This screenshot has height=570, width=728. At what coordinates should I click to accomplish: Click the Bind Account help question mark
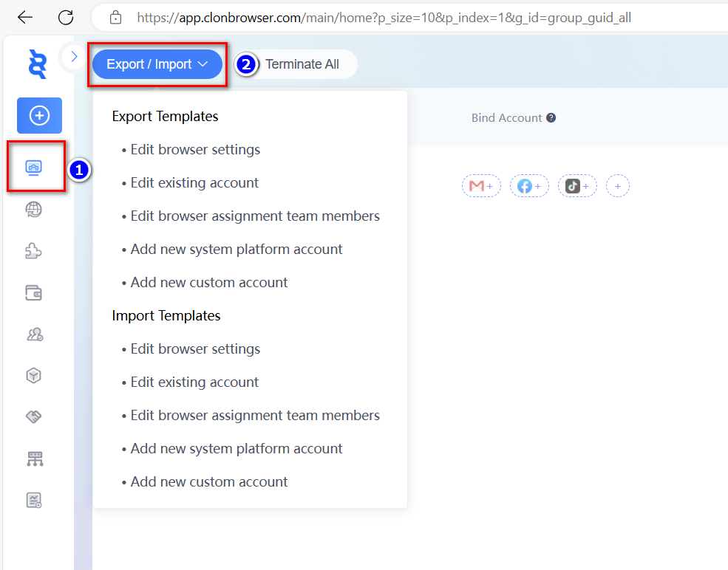click(x=551, y=118)
